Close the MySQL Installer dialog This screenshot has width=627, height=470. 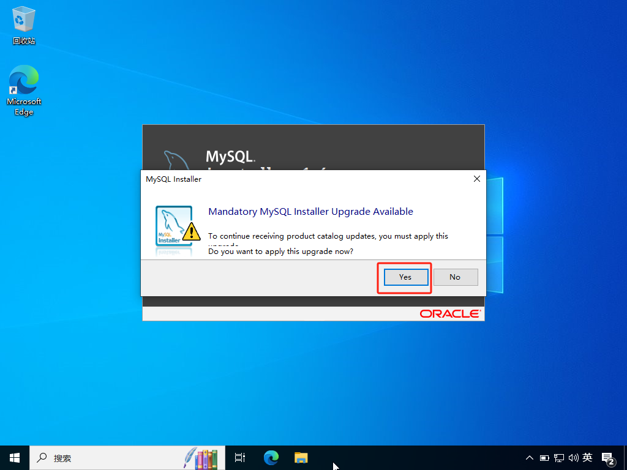point(476,179)
